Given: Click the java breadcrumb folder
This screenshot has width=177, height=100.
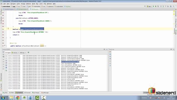Looking at the screenshot, I should (x=29, y=6).
